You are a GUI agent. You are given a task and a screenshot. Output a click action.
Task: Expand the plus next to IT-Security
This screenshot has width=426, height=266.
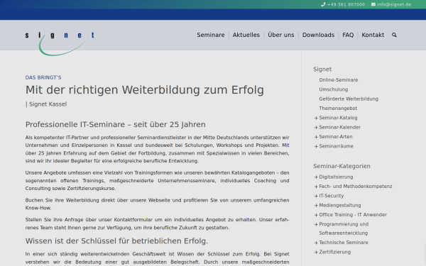[316, 196]
